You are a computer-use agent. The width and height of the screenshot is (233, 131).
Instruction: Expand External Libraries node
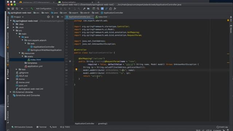11,92
